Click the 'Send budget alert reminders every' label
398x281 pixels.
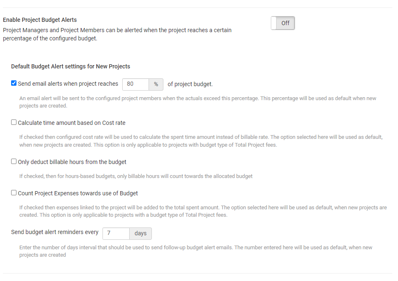coord(55,232)
